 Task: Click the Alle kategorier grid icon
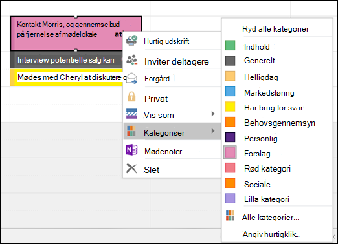pos(230,216)
